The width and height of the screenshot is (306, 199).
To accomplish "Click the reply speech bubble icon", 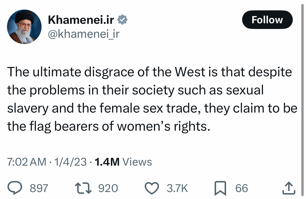I will [15, 188].
